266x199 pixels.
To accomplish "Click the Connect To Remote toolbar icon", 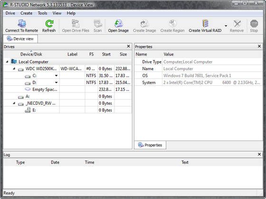I will 22,24.
